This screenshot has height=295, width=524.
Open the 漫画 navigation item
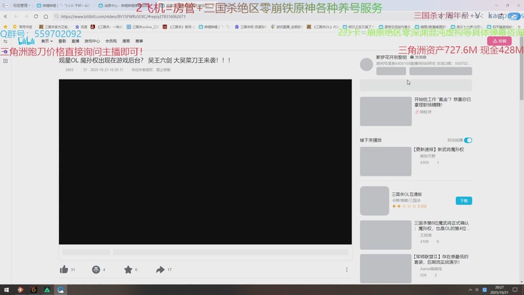(x=126, y=41)
